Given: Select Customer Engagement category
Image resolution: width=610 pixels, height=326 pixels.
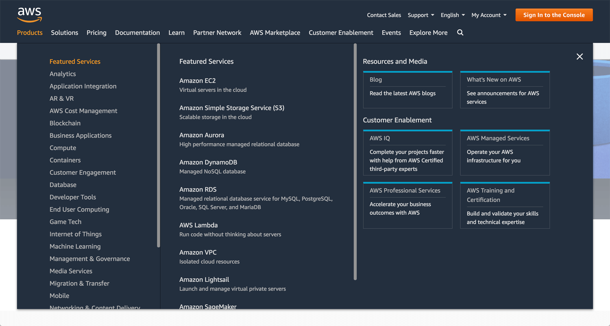Looking at the screenshot, I should pos(83,173).
